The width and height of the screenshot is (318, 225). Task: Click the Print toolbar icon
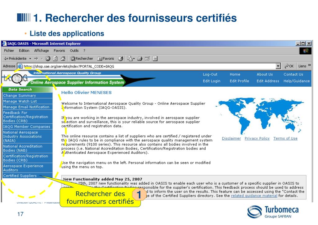pyautogui.click(x=140, y=59)
